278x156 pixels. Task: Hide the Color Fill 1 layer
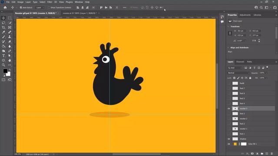click(229, 144)
